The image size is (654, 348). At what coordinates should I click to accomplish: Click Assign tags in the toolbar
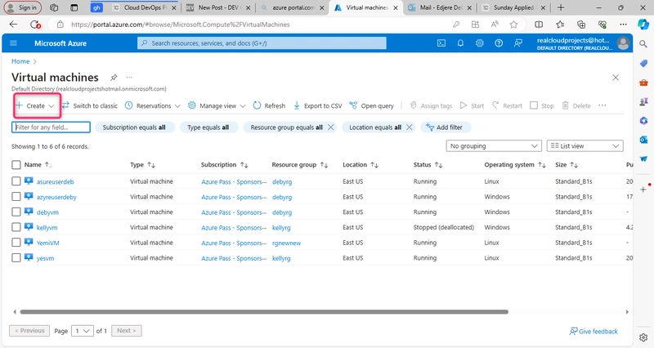[432, 106]
